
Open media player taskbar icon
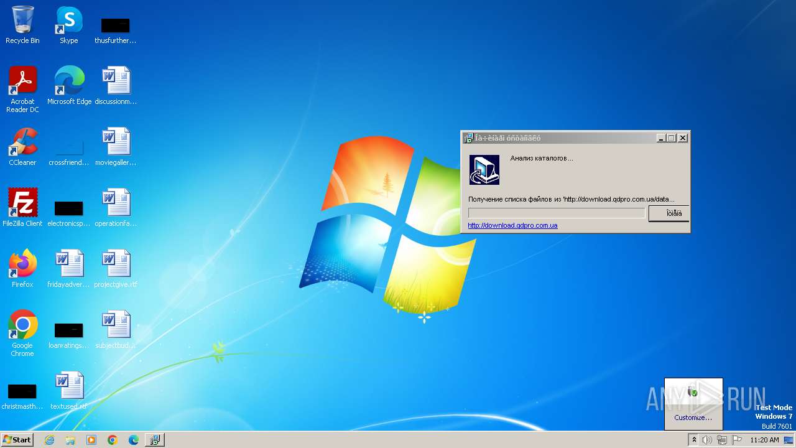click(x=91, y=440)
